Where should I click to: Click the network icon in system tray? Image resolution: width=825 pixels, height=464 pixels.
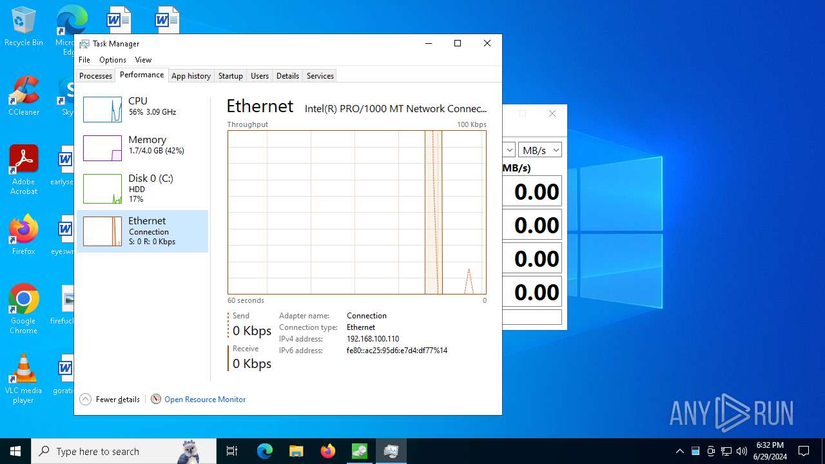point(726,451)
